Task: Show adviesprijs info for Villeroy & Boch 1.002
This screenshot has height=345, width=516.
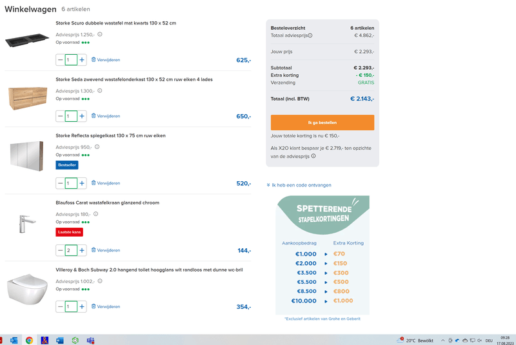Action: pyautogui.click(x=100, y=281)
